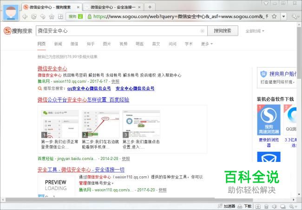This screenshot has width=302, height=210.
Task: Open 安全工具 - 微信安全中心 result
Action: 81,170
